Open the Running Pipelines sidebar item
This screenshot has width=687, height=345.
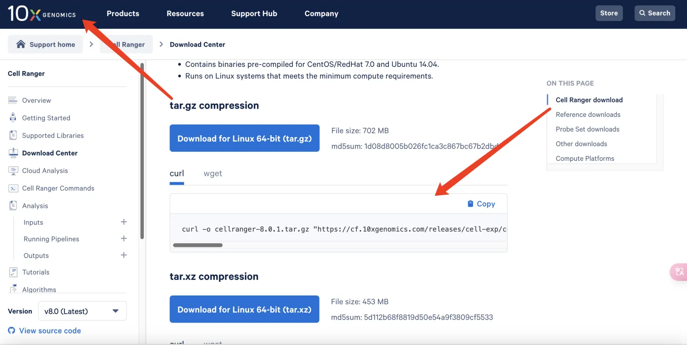pos(51,239)
